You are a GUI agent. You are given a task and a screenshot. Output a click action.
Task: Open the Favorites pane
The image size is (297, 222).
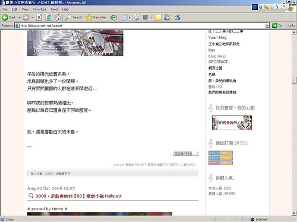click(96, 17)
